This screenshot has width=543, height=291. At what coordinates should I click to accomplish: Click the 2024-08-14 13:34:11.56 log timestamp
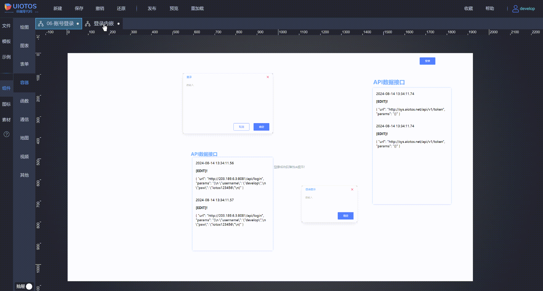(215, 163)
